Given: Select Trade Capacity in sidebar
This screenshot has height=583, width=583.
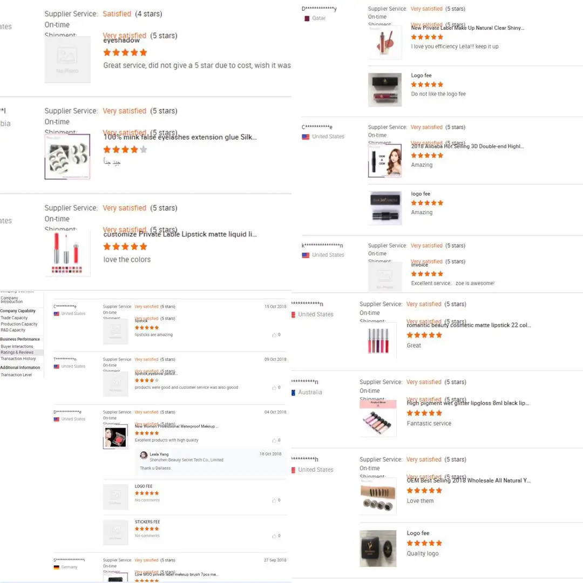Looking at the screenshot, I should click(14, 318).
